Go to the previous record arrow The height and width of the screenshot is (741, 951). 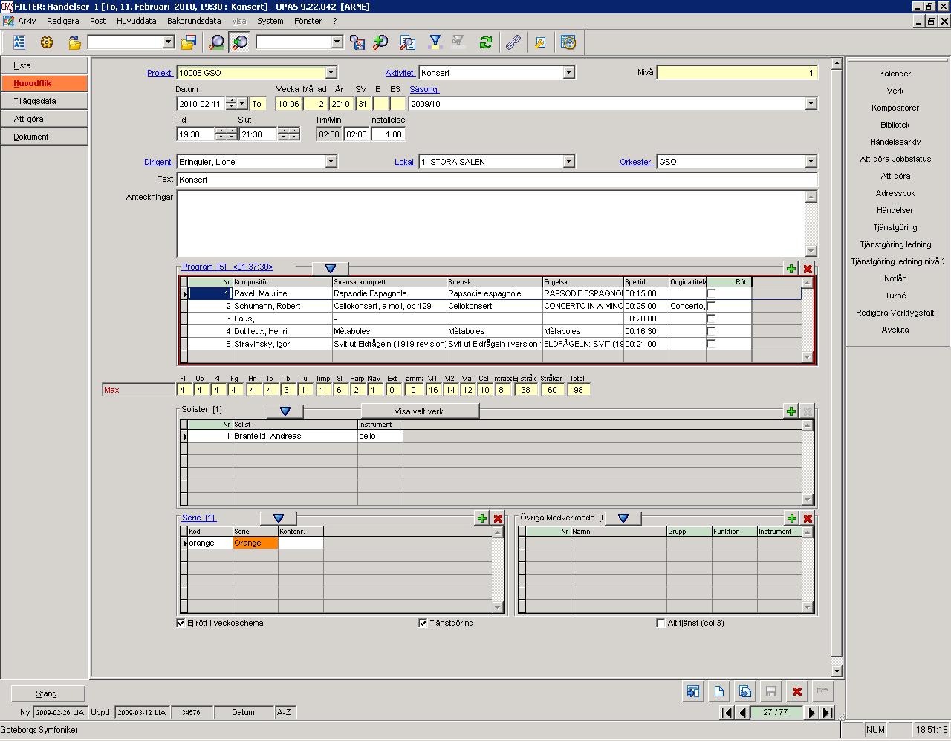(x=742, y=713)
